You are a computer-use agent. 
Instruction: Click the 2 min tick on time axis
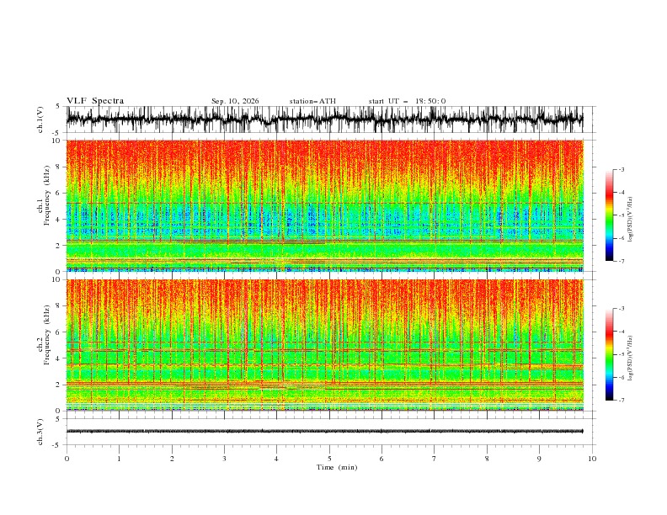pos(172,459)
